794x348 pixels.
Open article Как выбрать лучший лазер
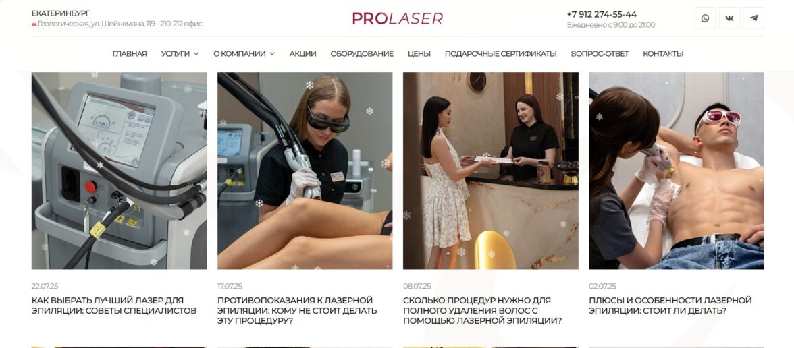[x=114, y=306]
